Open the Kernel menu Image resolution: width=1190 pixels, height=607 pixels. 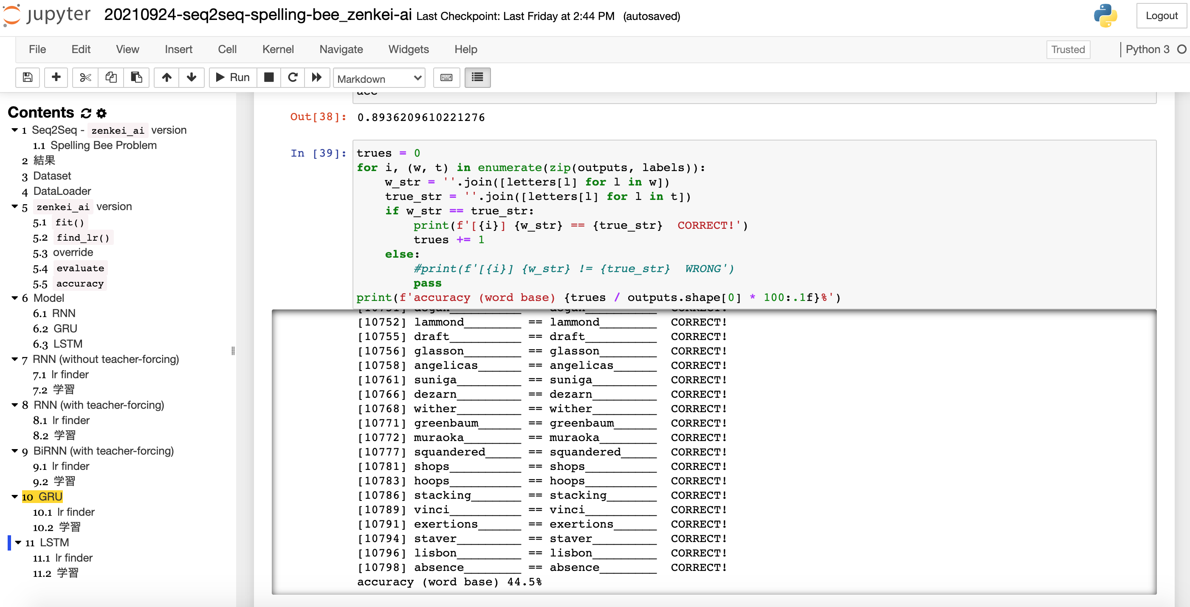[278, 49]
